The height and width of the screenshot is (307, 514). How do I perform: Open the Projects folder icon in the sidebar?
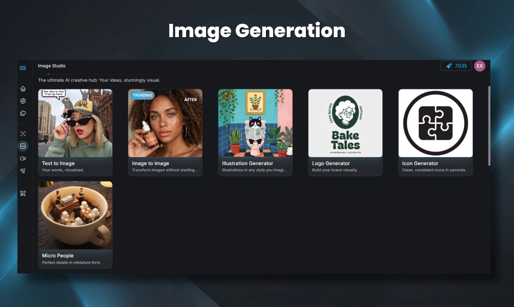click(23, 113)
